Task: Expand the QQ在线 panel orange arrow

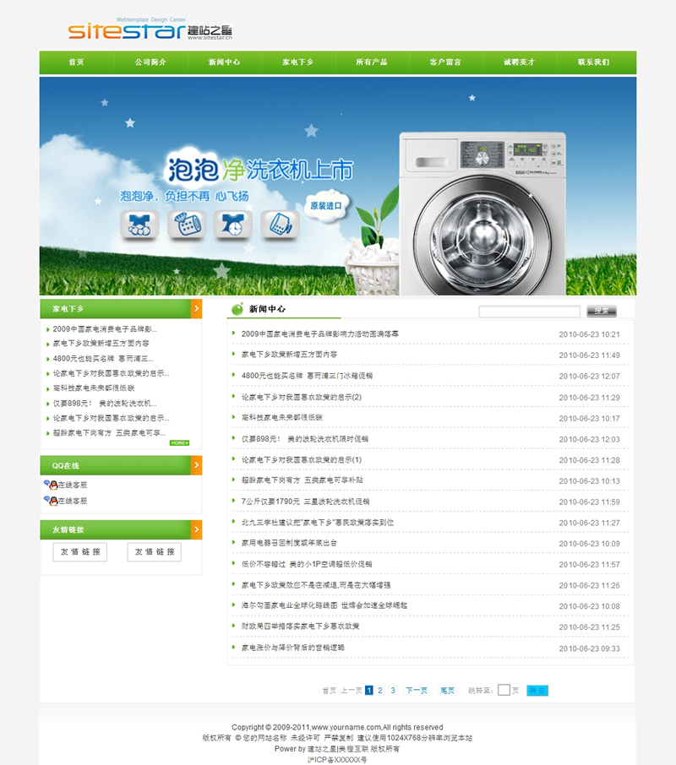Action: pos(196,465)
